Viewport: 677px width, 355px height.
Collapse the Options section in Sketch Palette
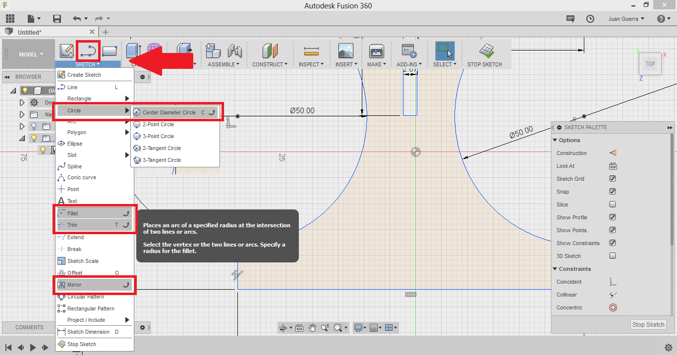(x=555, y=140)
